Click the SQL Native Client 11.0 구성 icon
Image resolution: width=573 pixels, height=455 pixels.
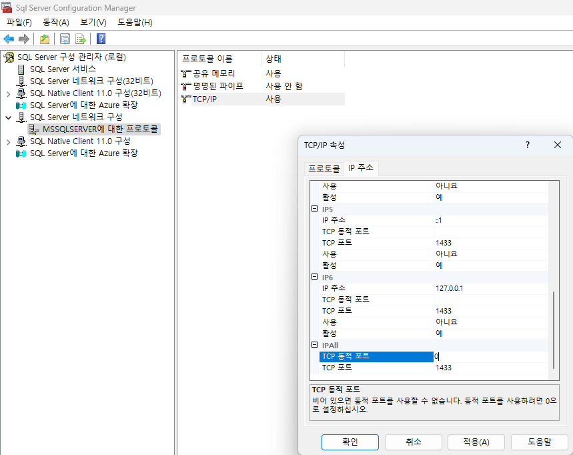coord(21,141)
